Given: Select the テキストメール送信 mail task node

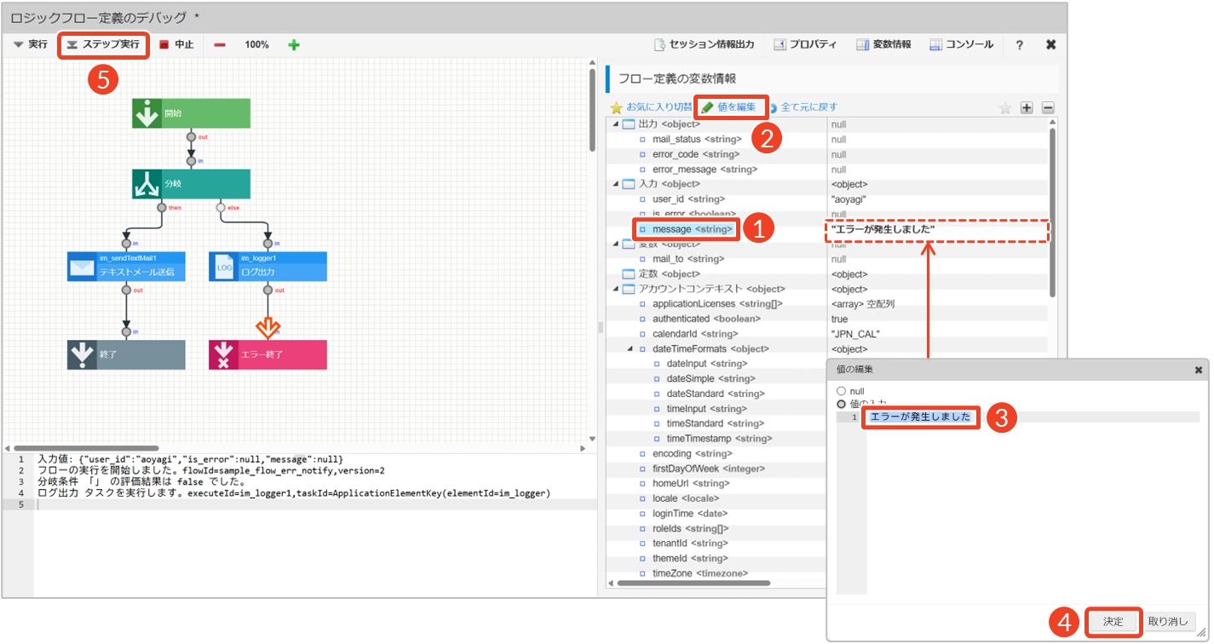Looking at the screenshot, I should [125, 266].
